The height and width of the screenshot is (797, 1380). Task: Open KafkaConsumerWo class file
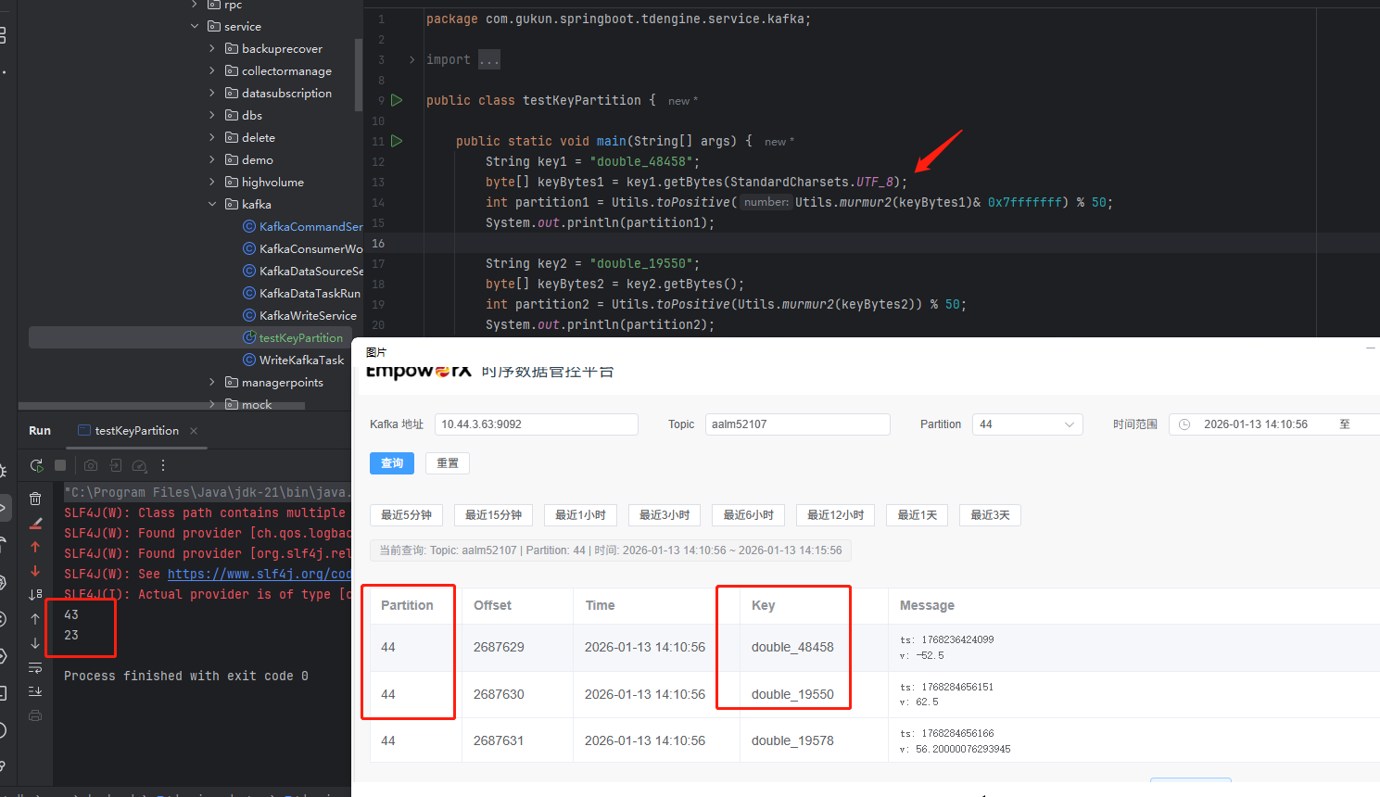pos(303,248)
